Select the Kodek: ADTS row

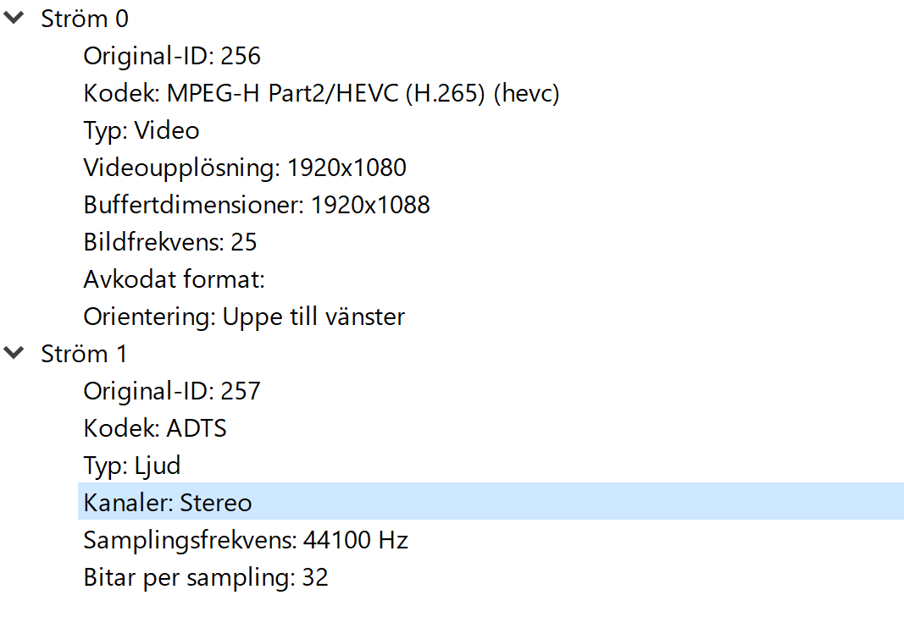(x=155, y=427)
